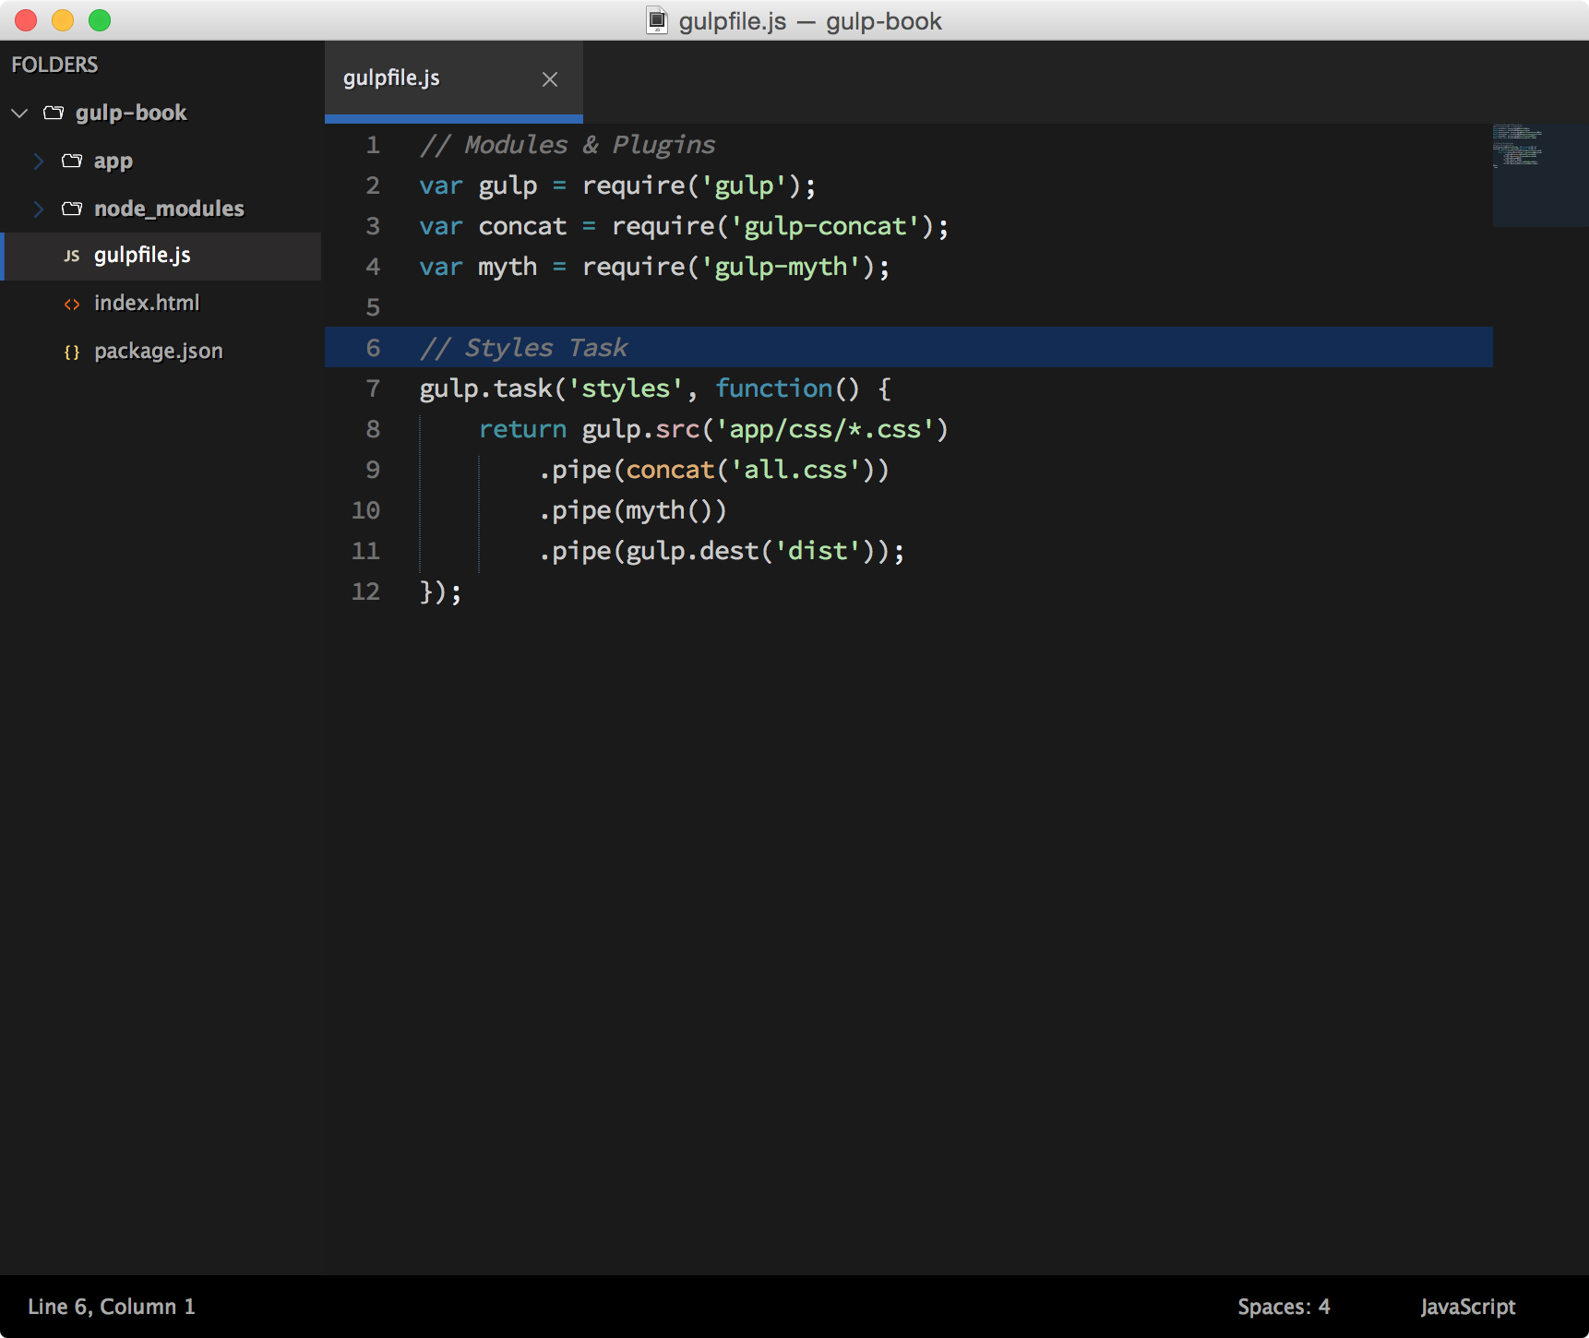
Task: Click the 'gulp-myth' string on line 4
Action: click(x=782, y=267)
